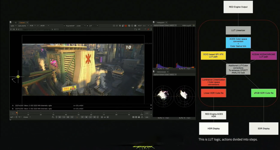Viewport: 280px width, 150px height.
Task: Go to the last frame
Action: click(95, 117)
